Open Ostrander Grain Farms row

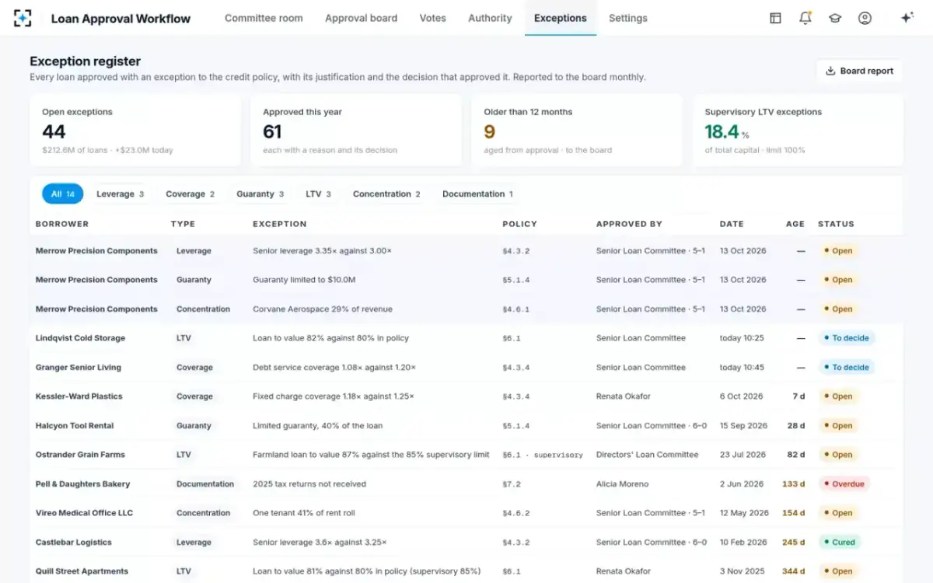pos(466,455)
